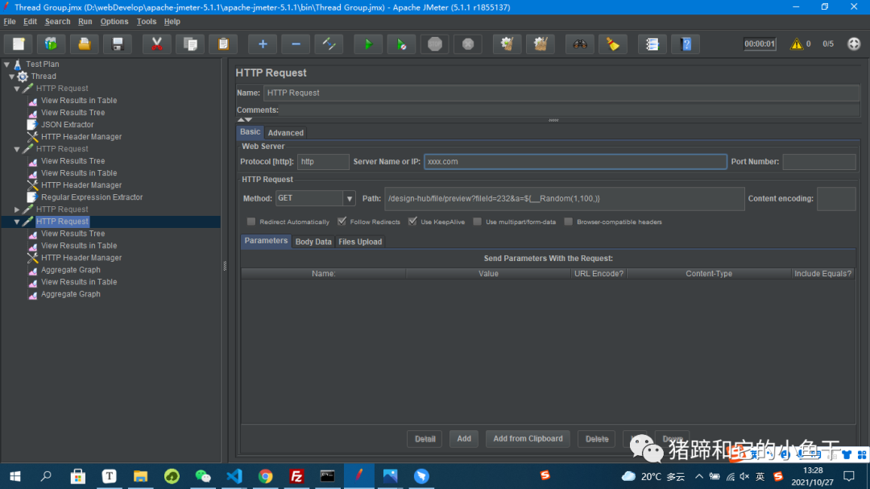
Task: Save the test plan with the floppy icon
Action: (x=117, y=44)
